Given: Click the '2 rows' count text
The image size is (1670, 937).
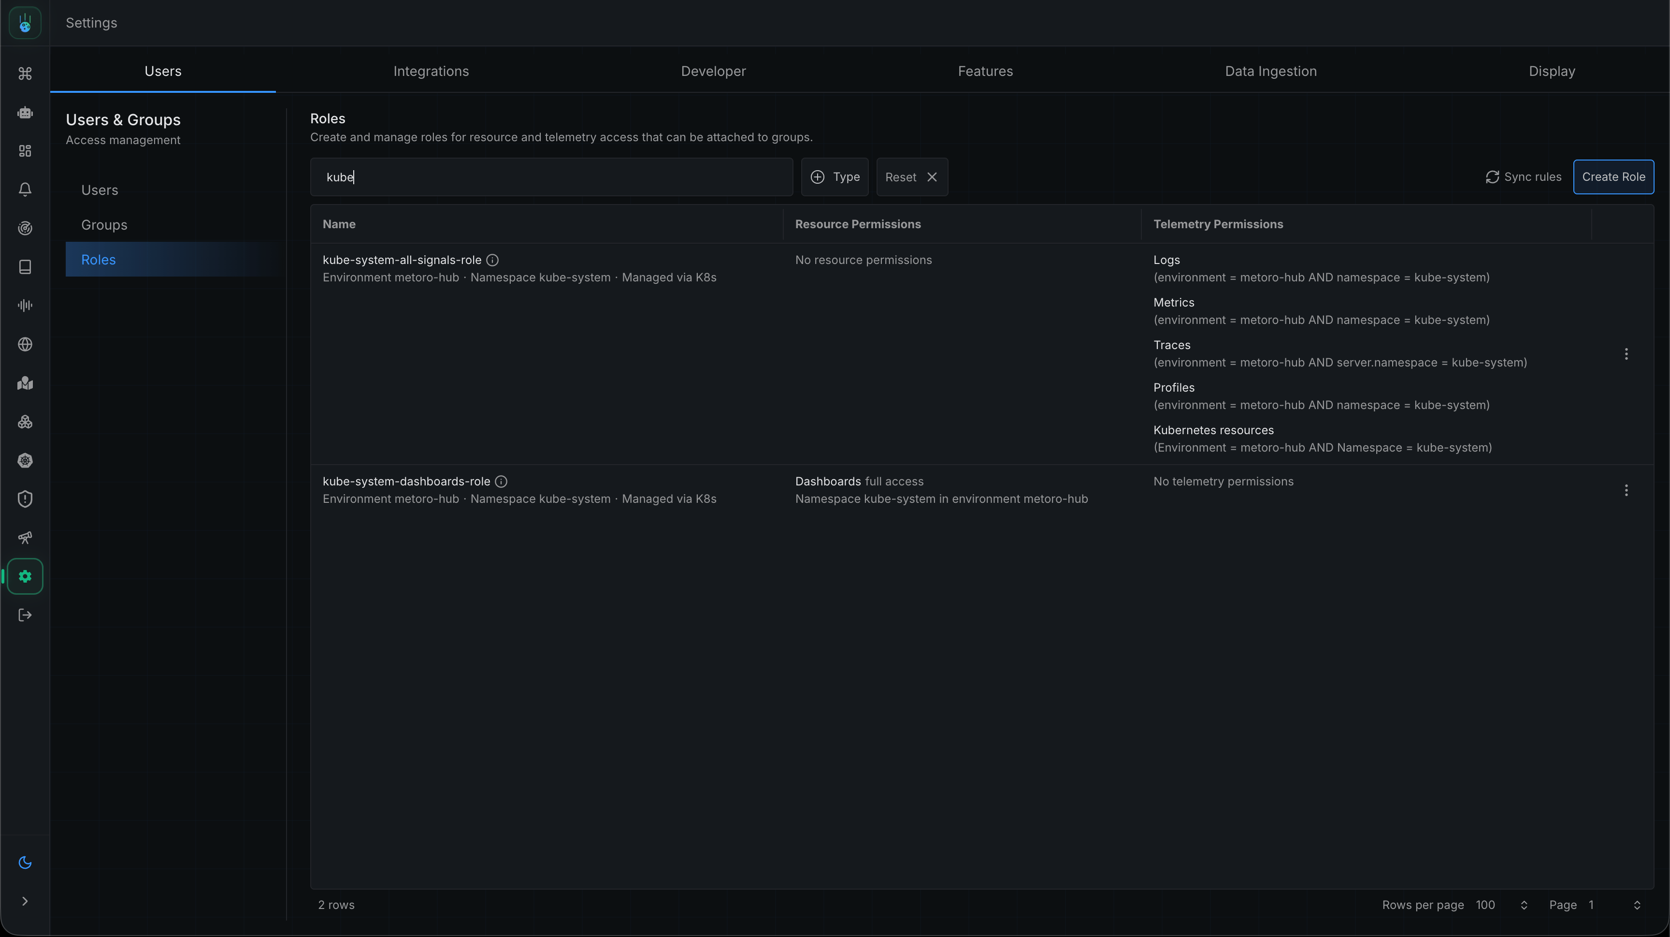Looking at the screenshot, I should 336,905.
